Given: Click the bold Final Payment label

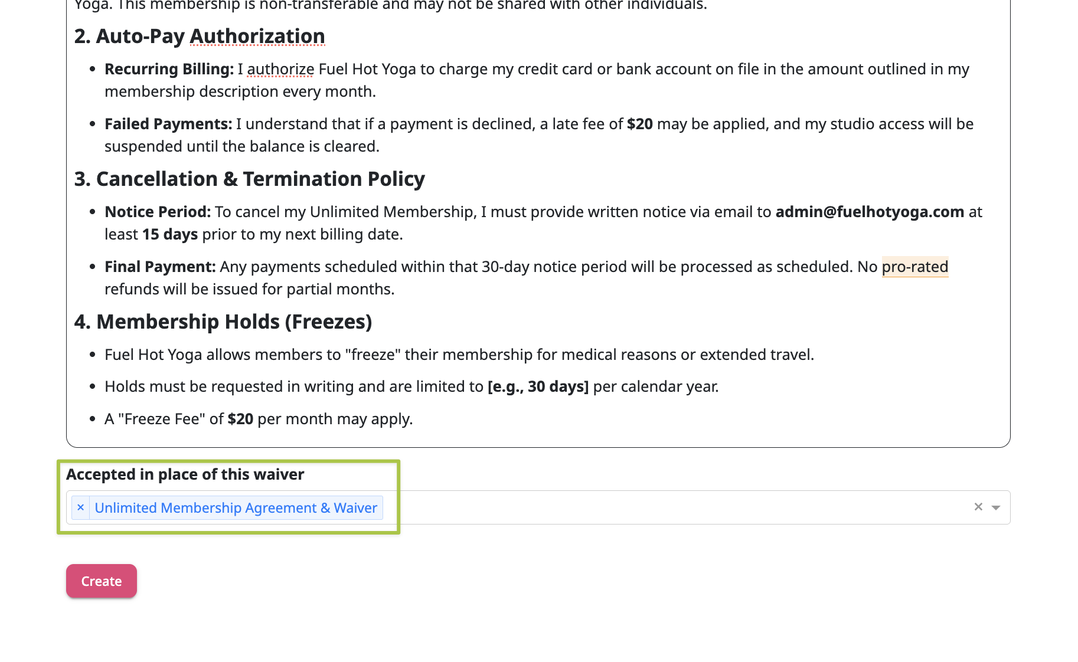Looking at the screenshot, I should pyautogui.click(x=160, y=267).
